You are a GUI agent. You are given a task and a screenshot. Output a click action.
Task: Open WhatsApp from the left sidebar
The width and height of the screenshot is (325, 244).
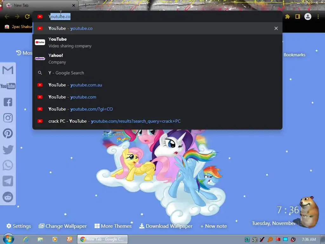(x=8, y=165)
